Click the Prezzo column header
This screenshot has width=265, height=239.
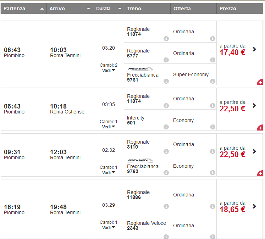point(228,9)
